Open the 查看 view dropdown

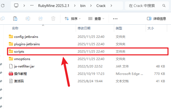pyautogui.click(x=96, y=19)
